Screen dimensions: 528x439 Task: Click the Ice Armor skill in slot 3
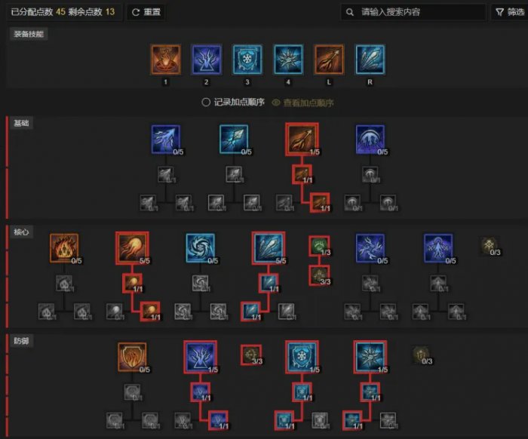pos(247,60)
